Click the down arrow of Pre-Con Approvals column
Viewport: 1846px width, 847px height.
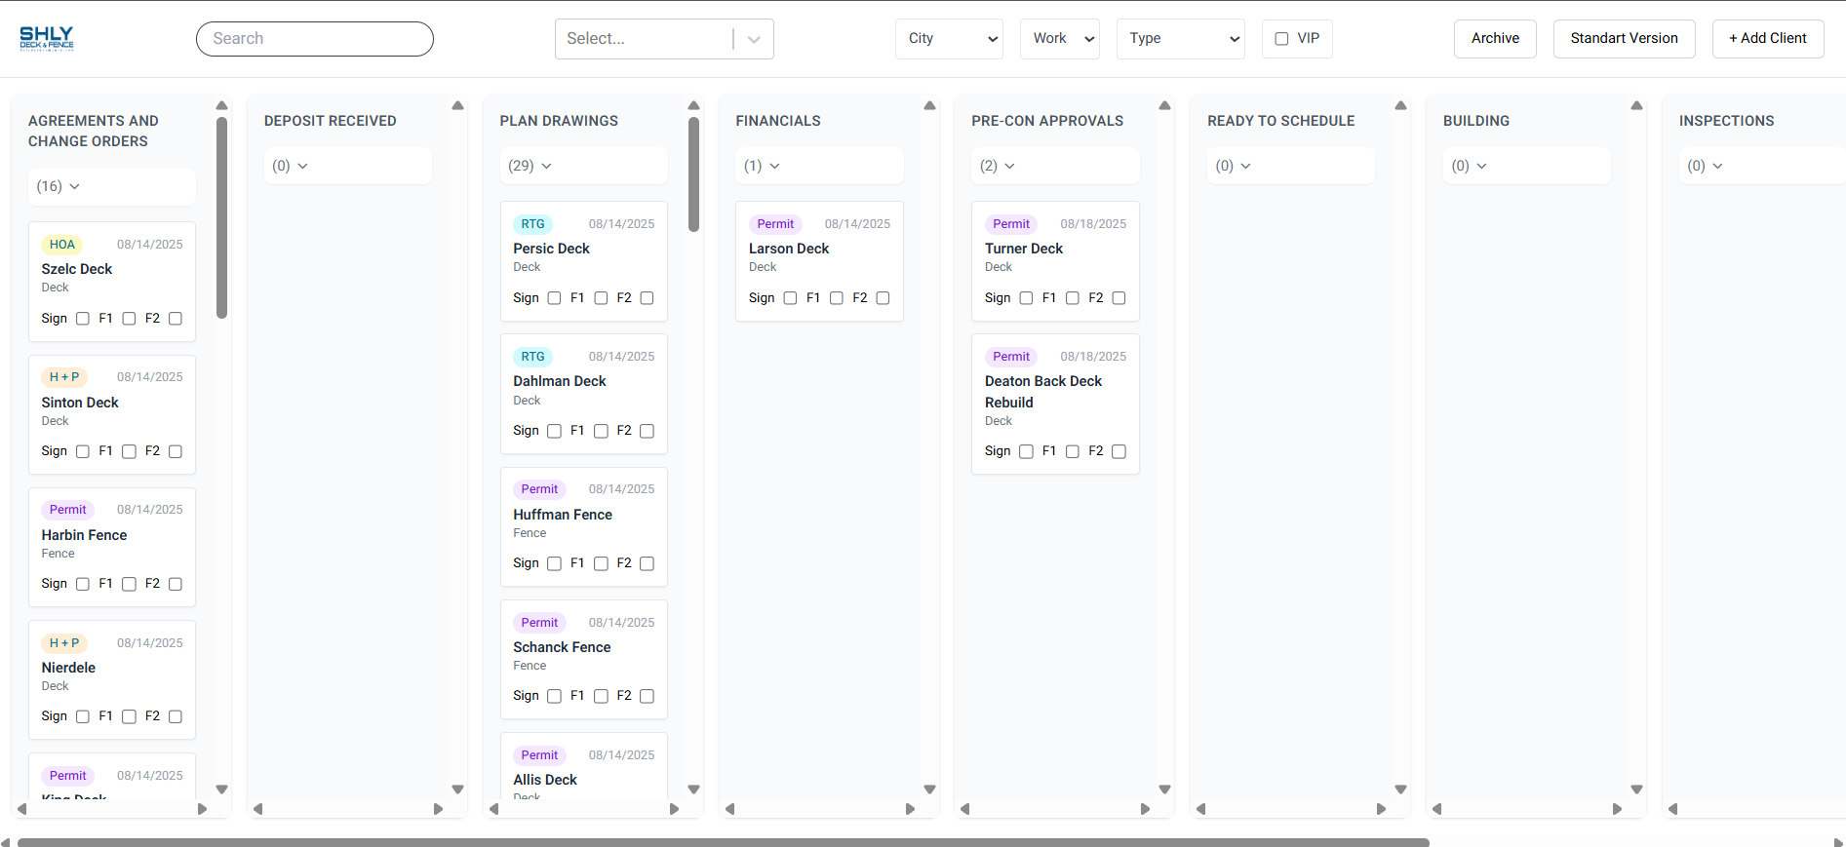(x=1164, y=789)
